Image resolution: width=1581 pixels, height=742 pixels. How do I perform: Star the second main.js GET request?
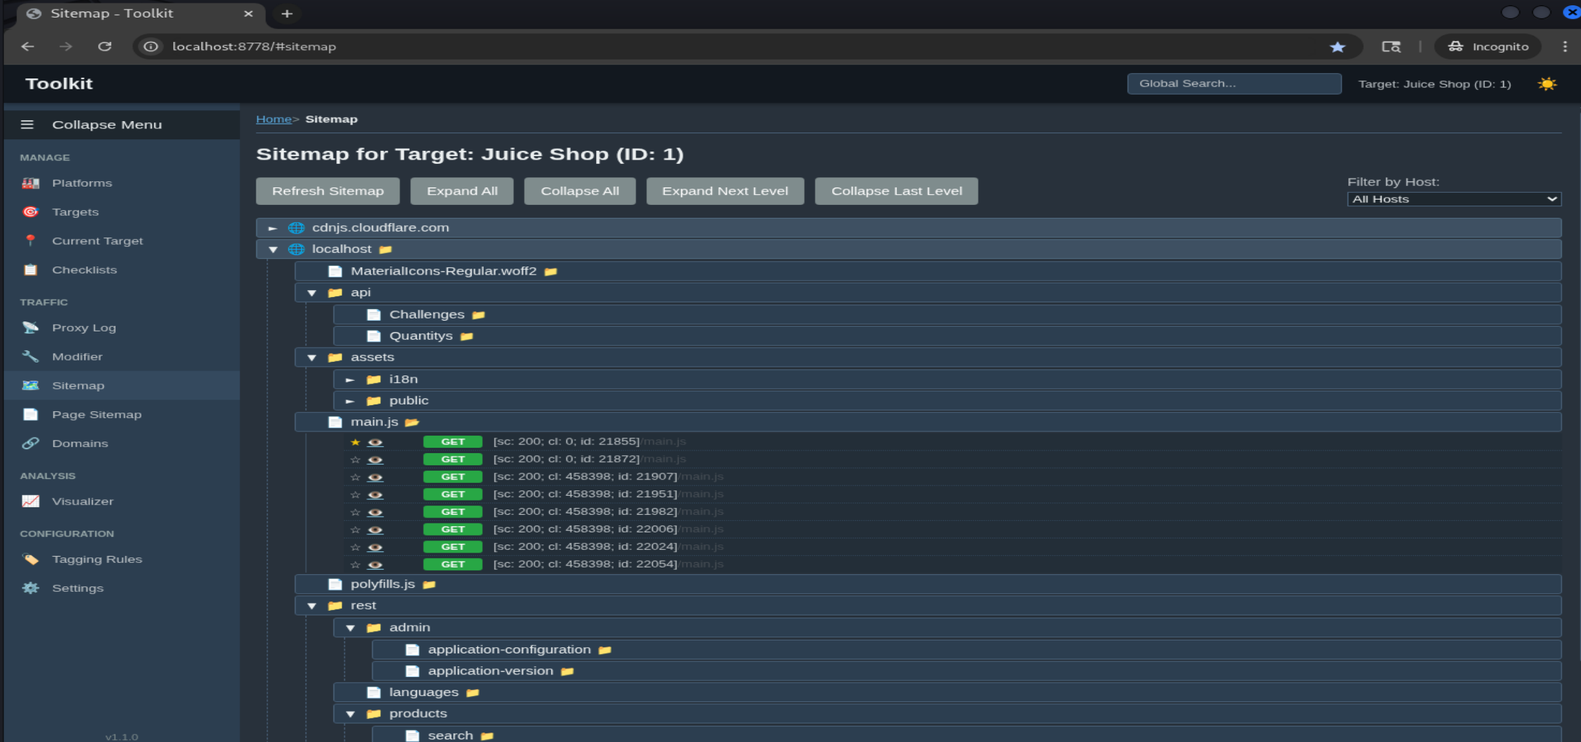pos(354,459)
